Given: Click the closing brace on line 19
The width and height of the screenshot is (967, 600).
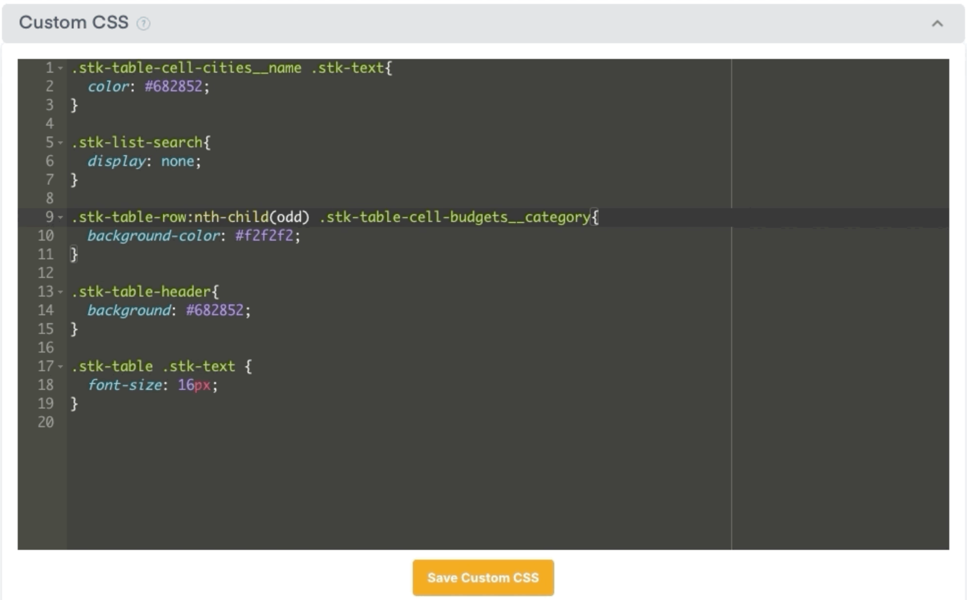Looking at the screenshot, I should click(74, 404).
